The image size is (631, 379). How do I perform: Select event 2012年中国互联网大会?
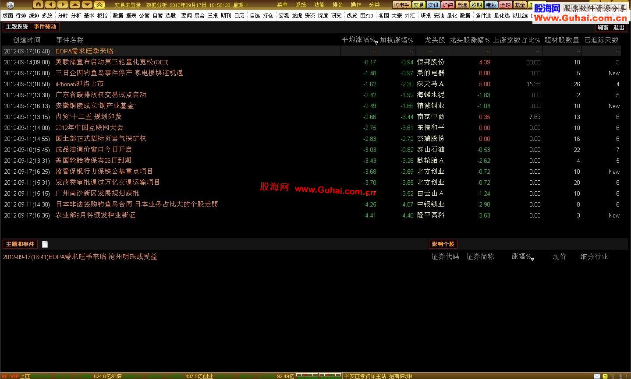coord(89,128)
